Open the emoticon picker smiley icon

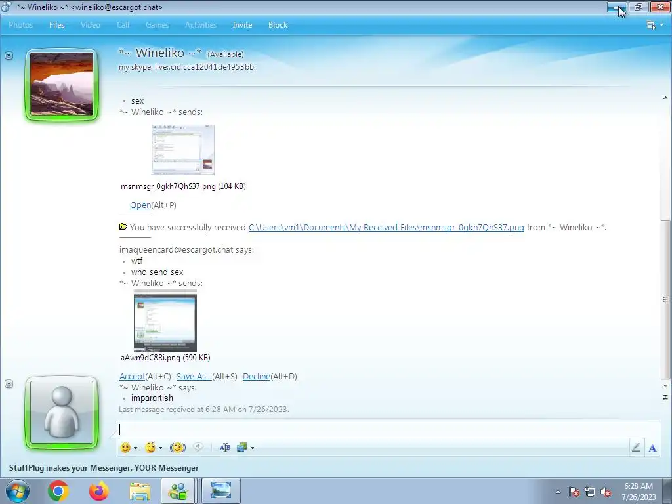coord(125,448)
